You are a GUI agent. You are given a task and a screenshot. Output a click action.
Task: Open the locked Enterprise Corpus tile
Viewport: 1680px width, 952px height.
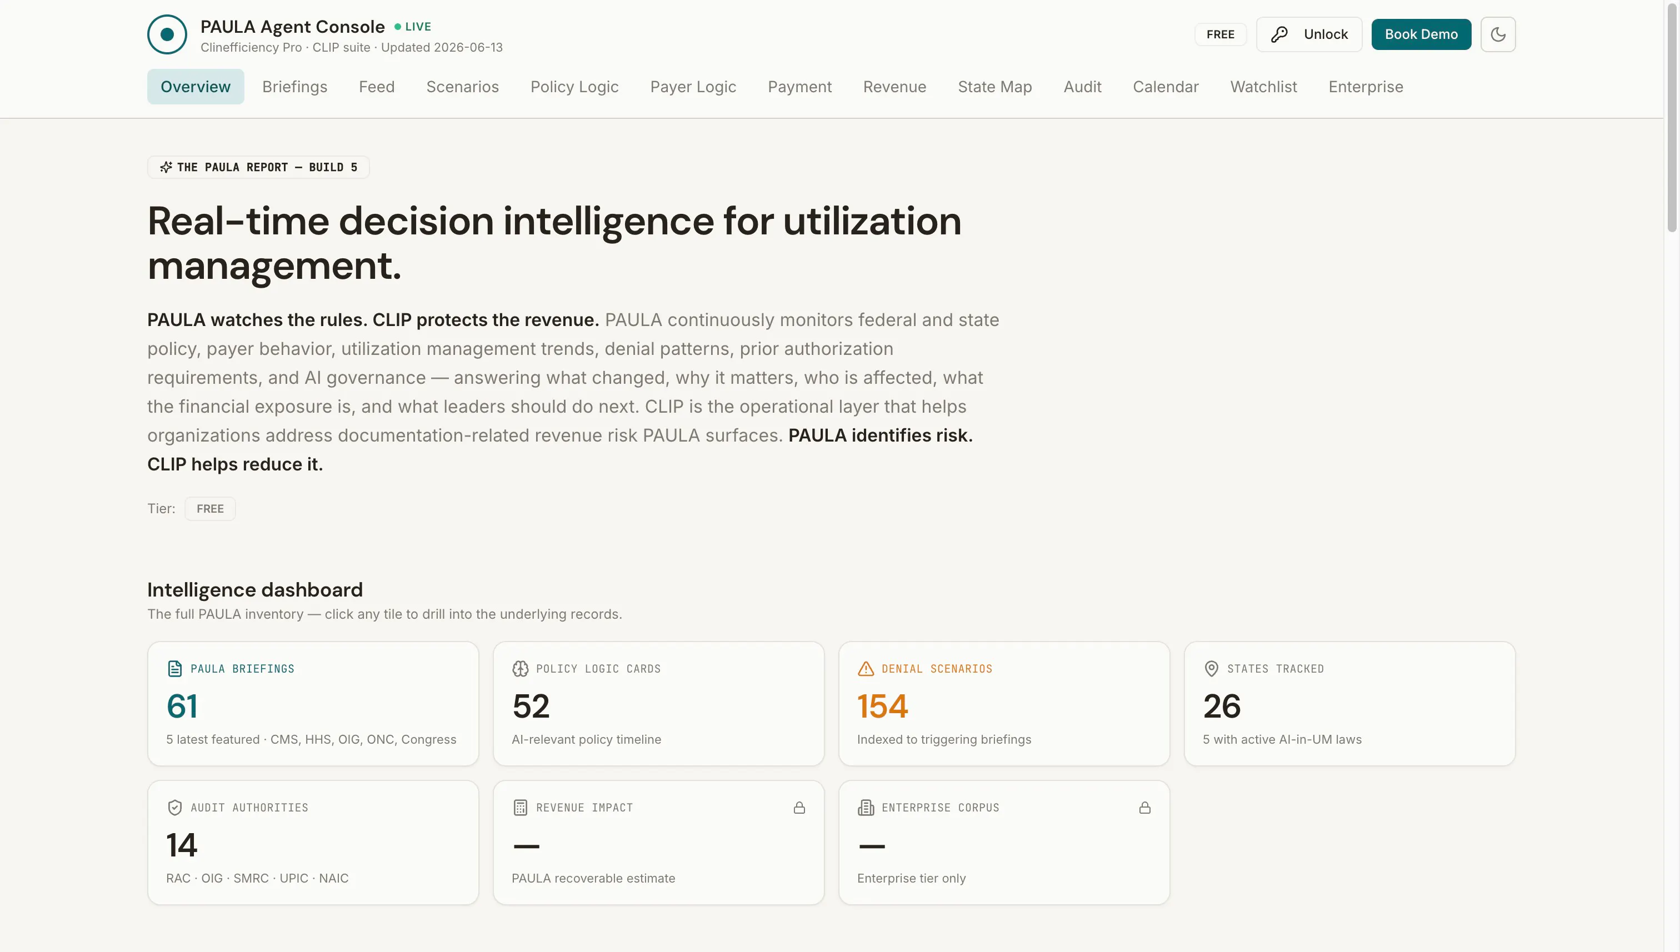pos(1004,843)
